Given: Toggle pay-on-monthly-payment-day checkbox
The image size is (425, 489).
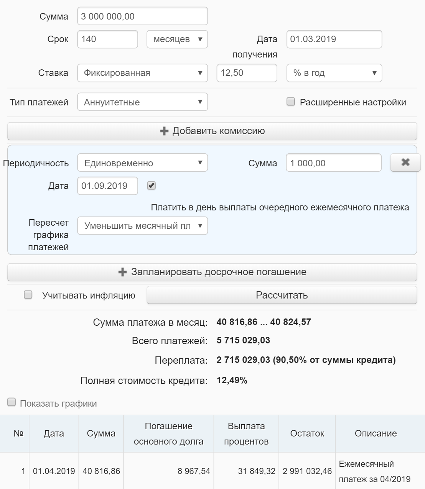Looking at the screenshot, I should point(152,186).
